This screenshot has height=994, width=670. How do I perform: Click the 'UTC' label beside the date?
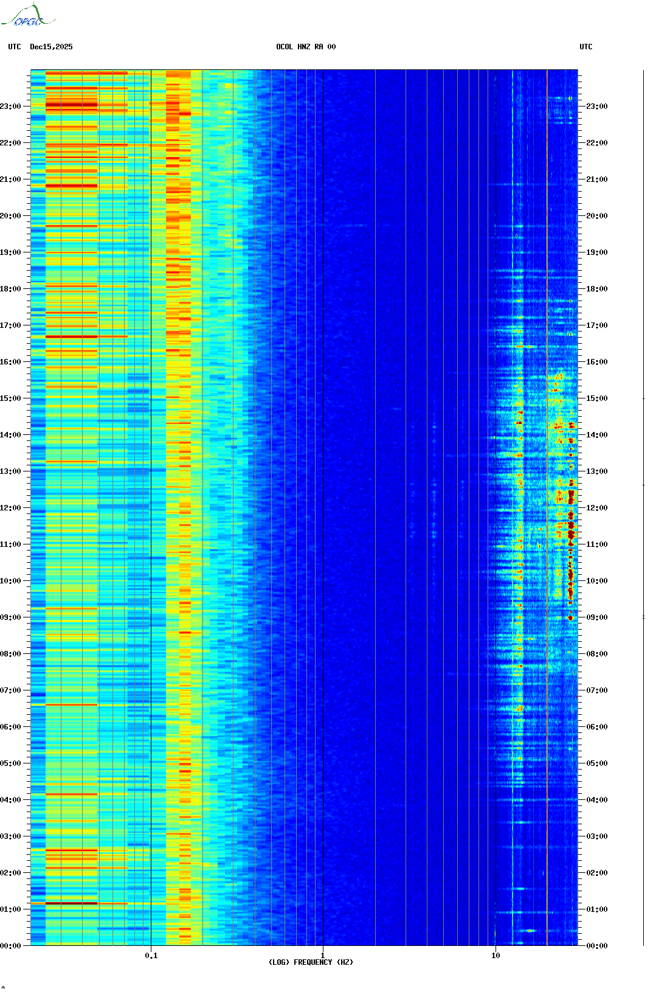click(15, 47)
